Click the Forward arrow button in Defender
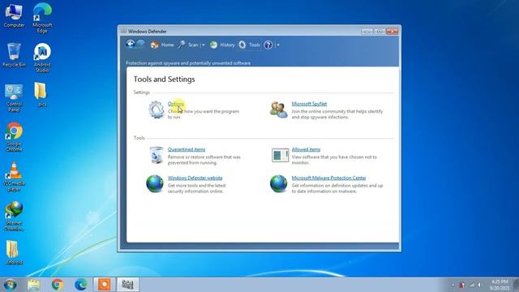Screen dimensions: 519x292 140,44
